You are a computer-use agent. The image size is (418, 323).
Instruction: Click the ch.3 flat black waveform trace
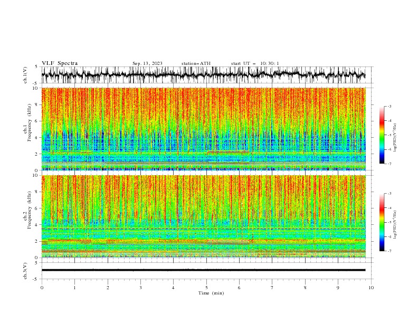203,270
